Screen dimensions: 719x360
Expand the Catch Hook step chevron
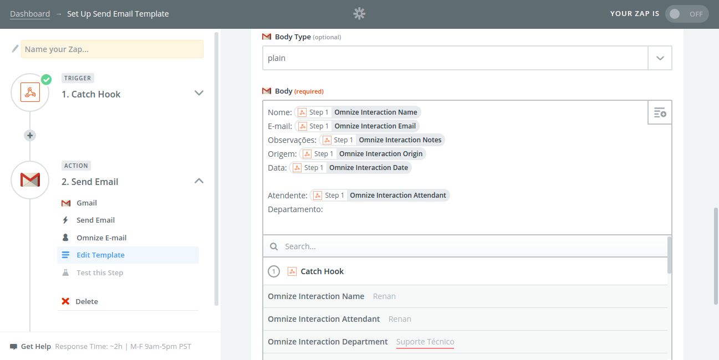tap(199, 93)
